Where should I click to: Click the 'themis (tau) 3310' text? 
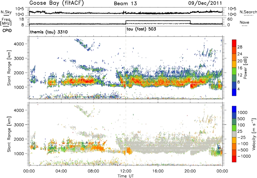click(49, 32)
